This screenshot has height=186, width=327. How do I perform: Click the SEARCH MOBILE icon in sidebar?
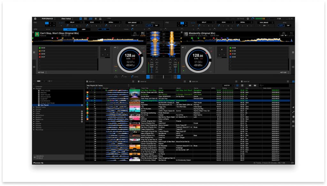pyautogui.click(x=34, y=157)
